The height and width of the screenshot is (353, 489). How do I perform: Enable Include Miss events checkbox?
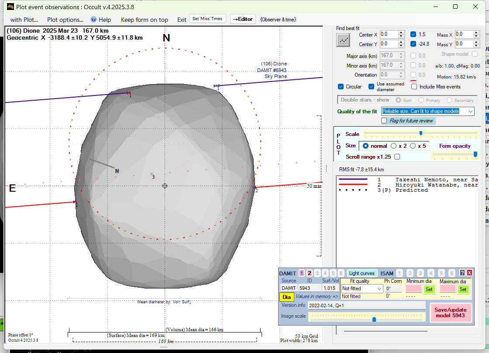click(x=414, y=87)
